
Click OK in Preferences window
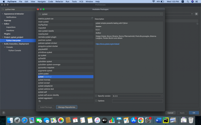(194, 113)
